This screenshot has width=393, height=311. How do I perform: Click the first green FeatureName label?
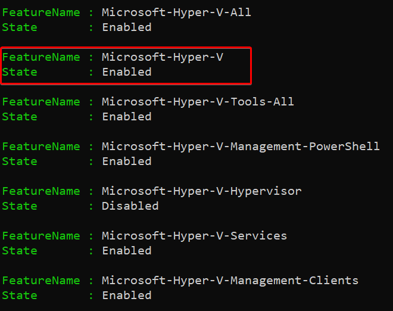coord(41,13)
